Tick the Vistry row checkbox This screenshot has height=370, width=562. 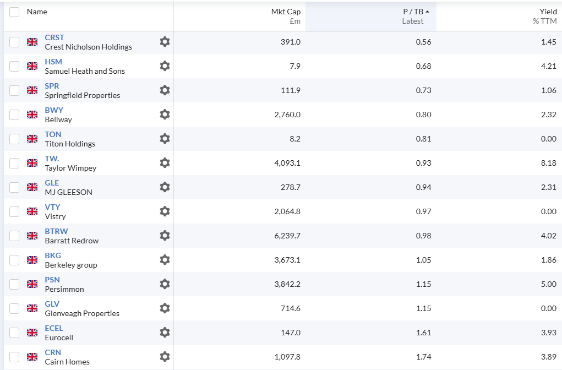pos(14,211)
